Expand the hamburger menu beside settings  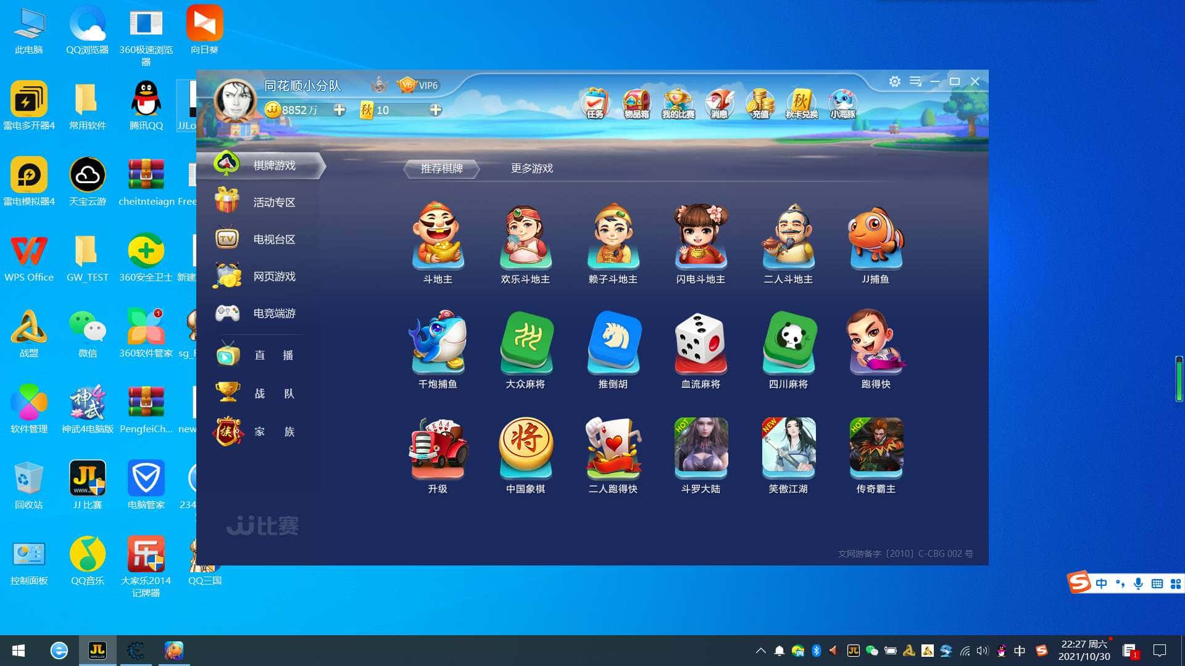915,81
